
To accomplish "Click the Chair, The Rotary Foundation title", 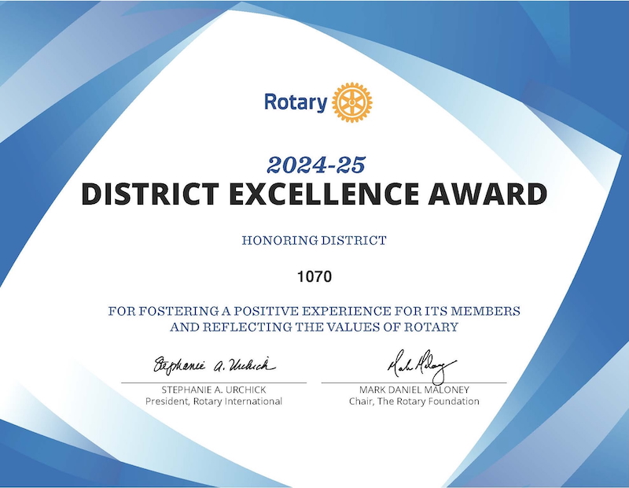I will 414,401.
